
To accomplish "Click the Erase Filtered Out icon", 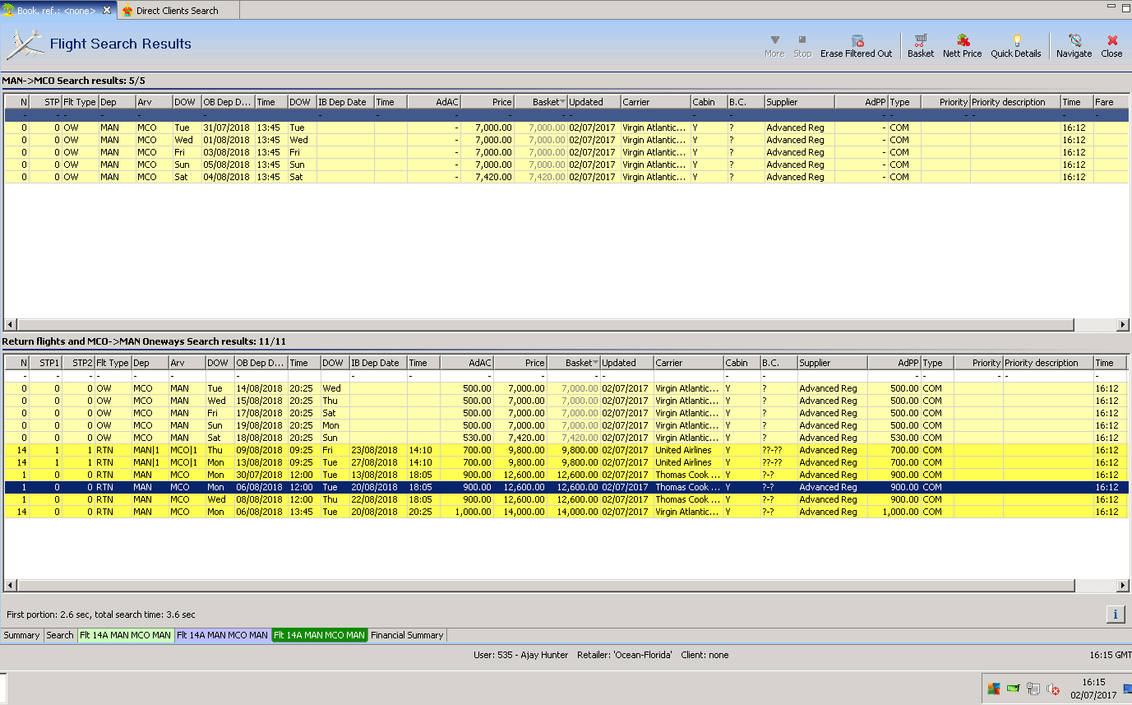I will 857,40.
